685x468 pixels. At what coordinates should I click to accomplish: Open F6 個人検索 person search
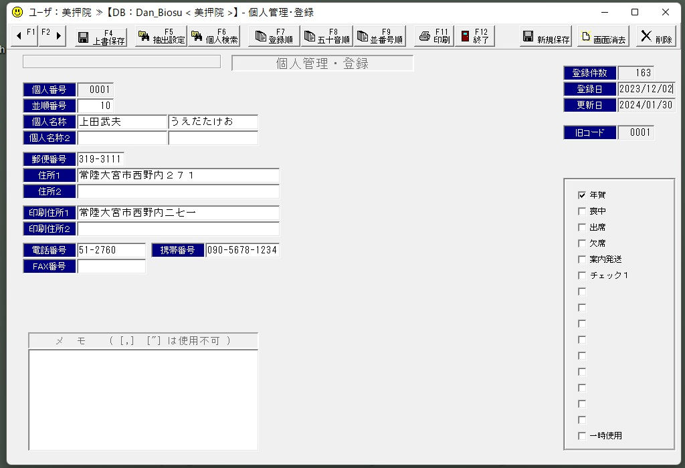(x=213, y=36)
